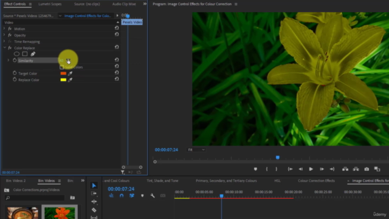Reset the Target Color parameter
389x219 pixels.
[x=117, y=73]
